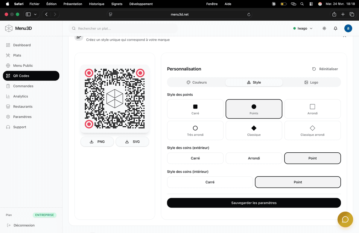
Task: Switch to the Logo tab
Action: pyautogui.click(x=311, y=82)
